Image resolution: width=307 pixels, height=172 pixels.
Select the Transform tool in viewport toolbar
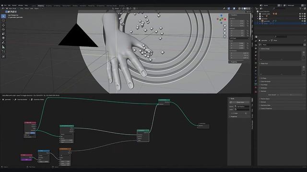pos(3,38)
